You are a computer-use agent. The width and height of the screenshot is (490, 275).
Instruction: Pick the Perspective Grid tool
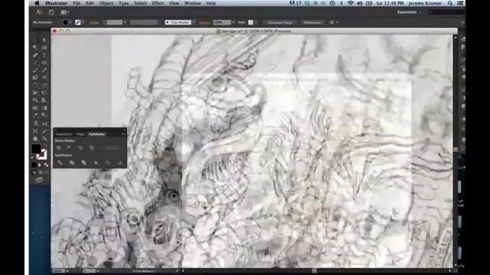click(44, 100)
